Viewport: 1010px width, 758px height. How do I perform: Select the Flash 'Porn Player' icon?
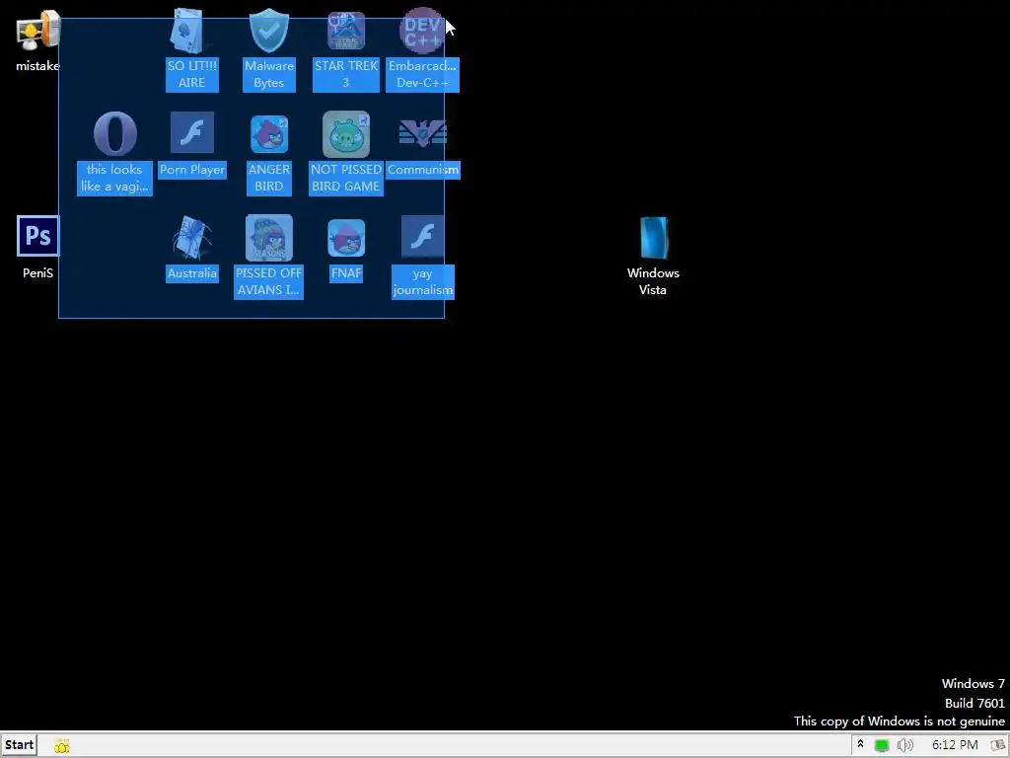point(192,133)
